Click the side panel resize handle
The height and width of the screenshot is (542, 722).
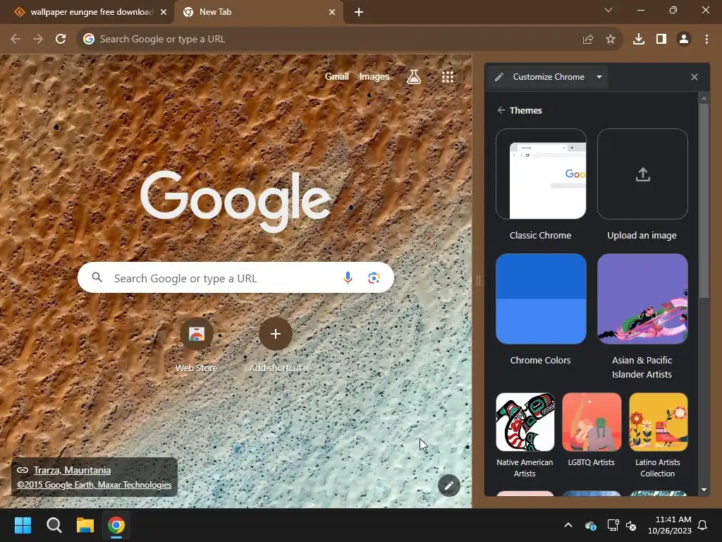[478, 280]
